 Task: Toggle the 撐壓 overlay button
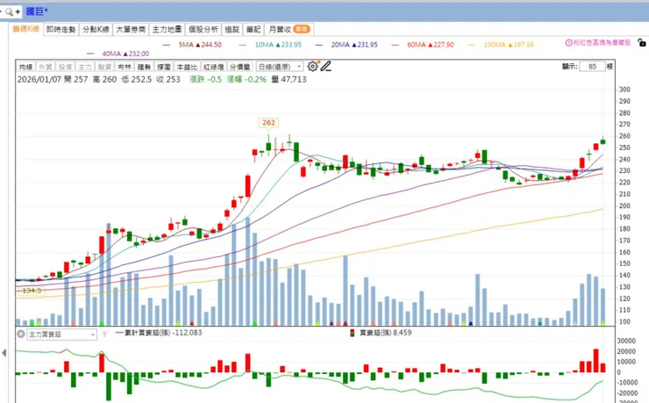(x=164, y=67)
